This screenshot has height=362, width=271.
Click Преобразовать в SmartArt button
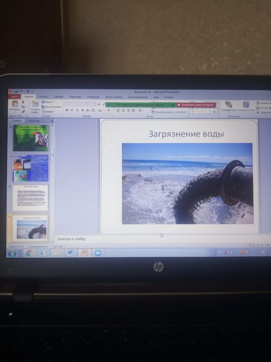pyautogui.click(x=170, y=112)
